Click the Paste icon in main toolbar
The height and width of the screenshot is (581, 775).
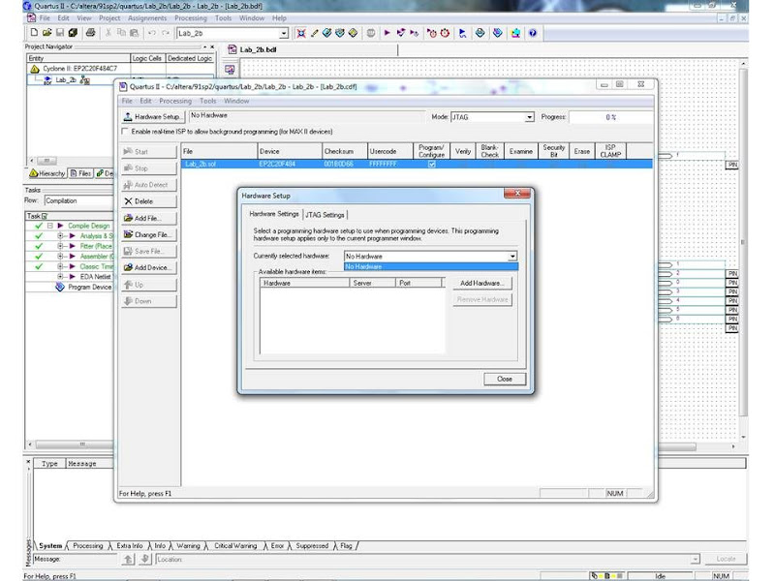point(134,33)
